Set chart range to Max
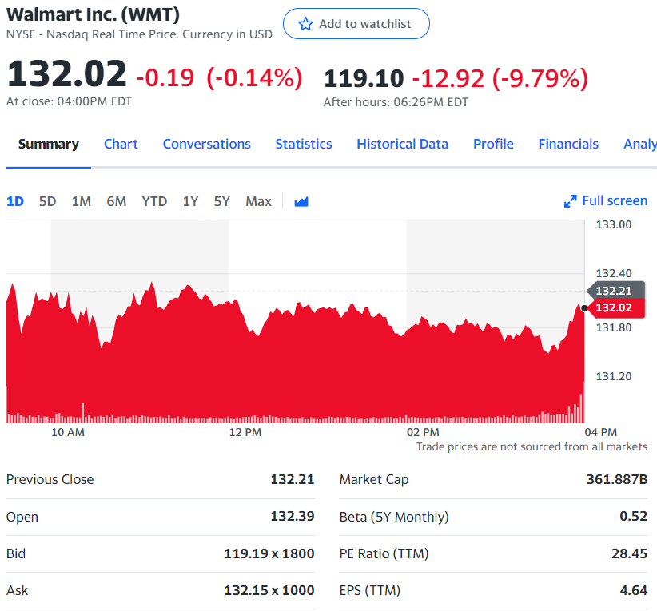 258,202
